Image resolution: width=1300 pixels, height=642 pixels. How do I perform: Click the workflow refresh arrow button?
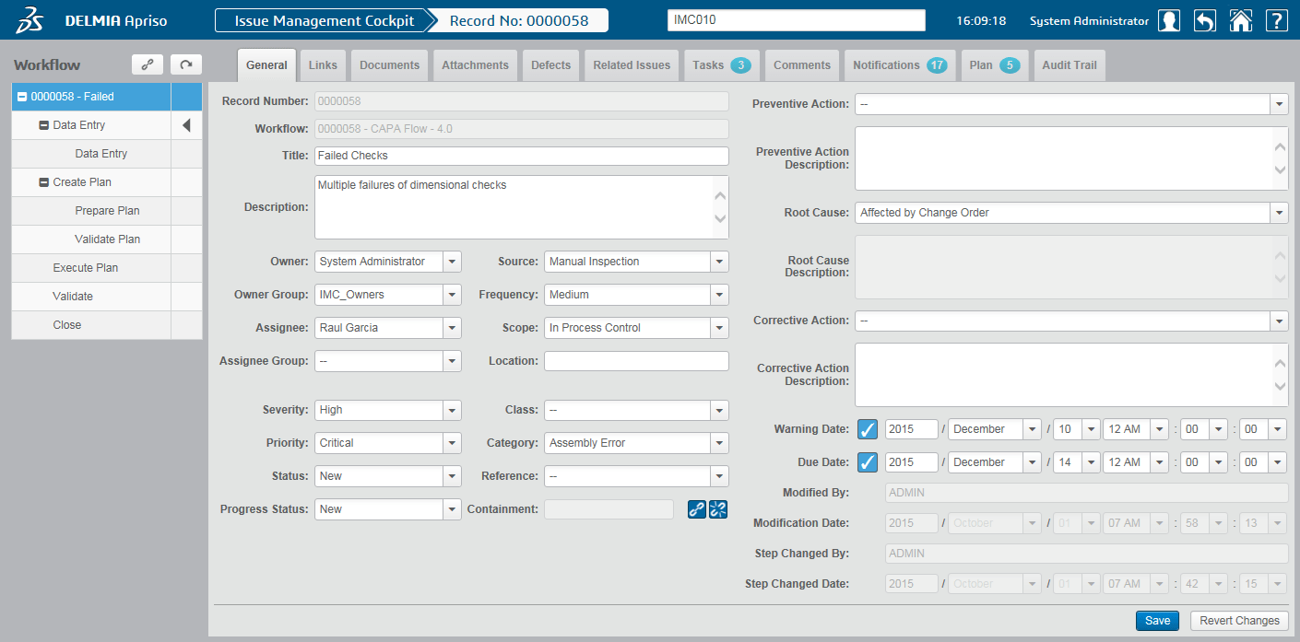tap(185, 64)
